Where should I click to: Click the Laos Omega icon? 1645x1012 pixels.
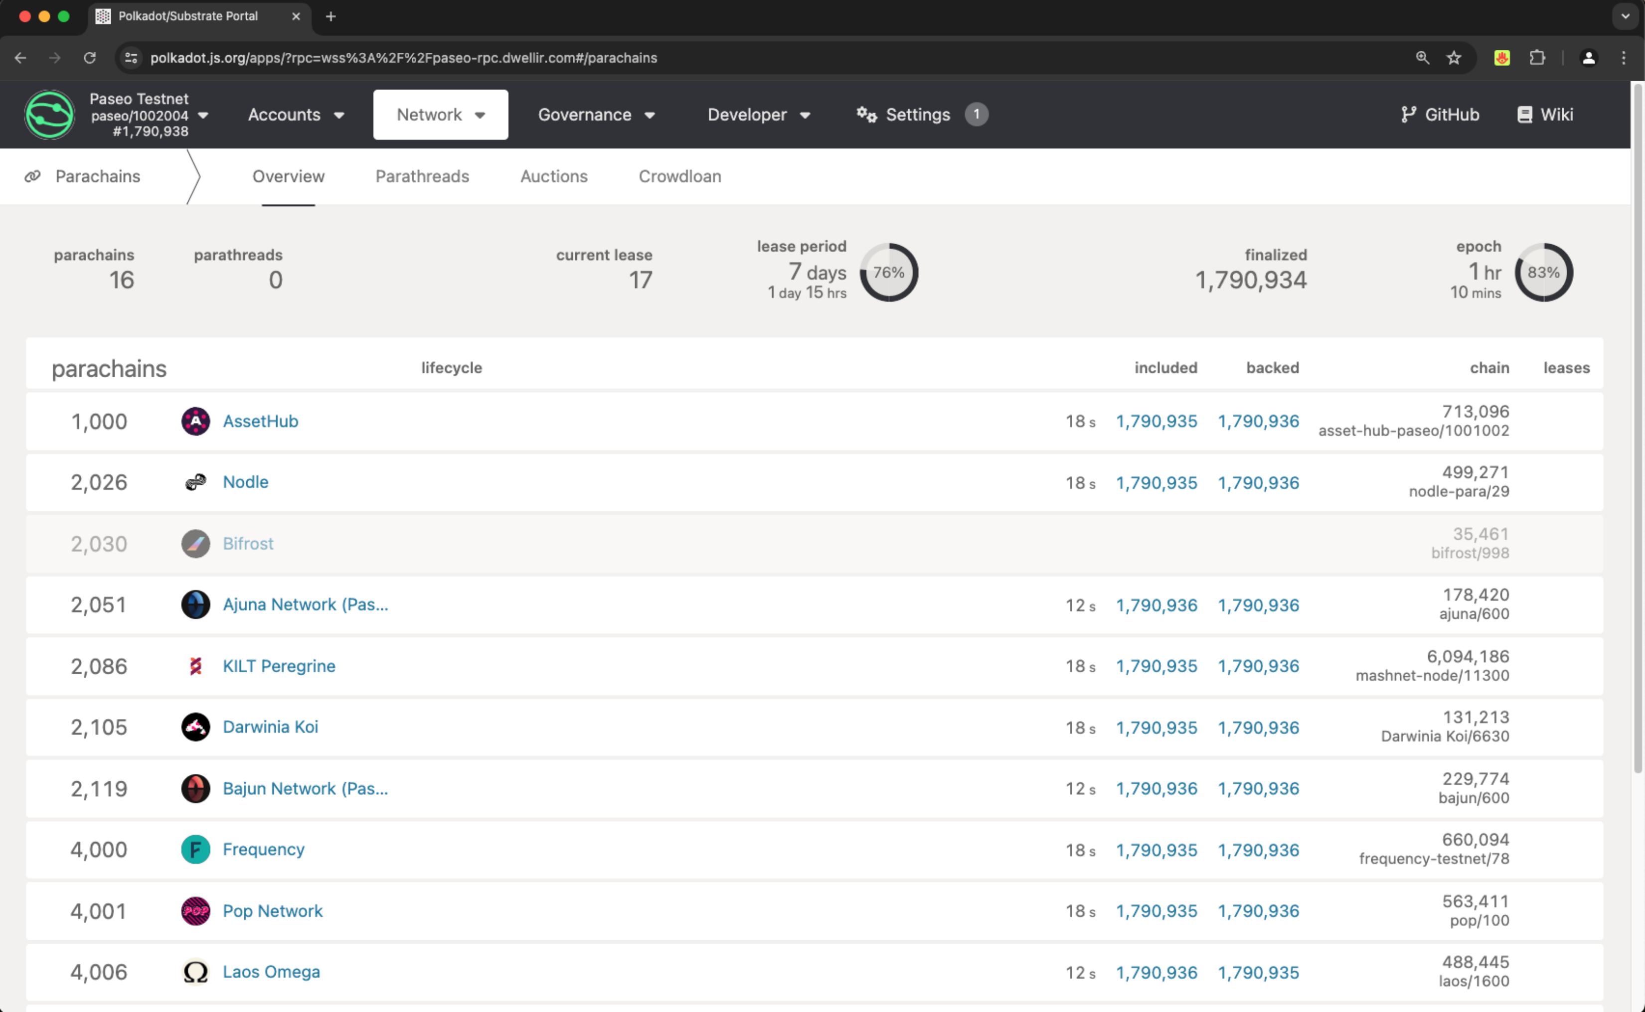tap(195, 972)
